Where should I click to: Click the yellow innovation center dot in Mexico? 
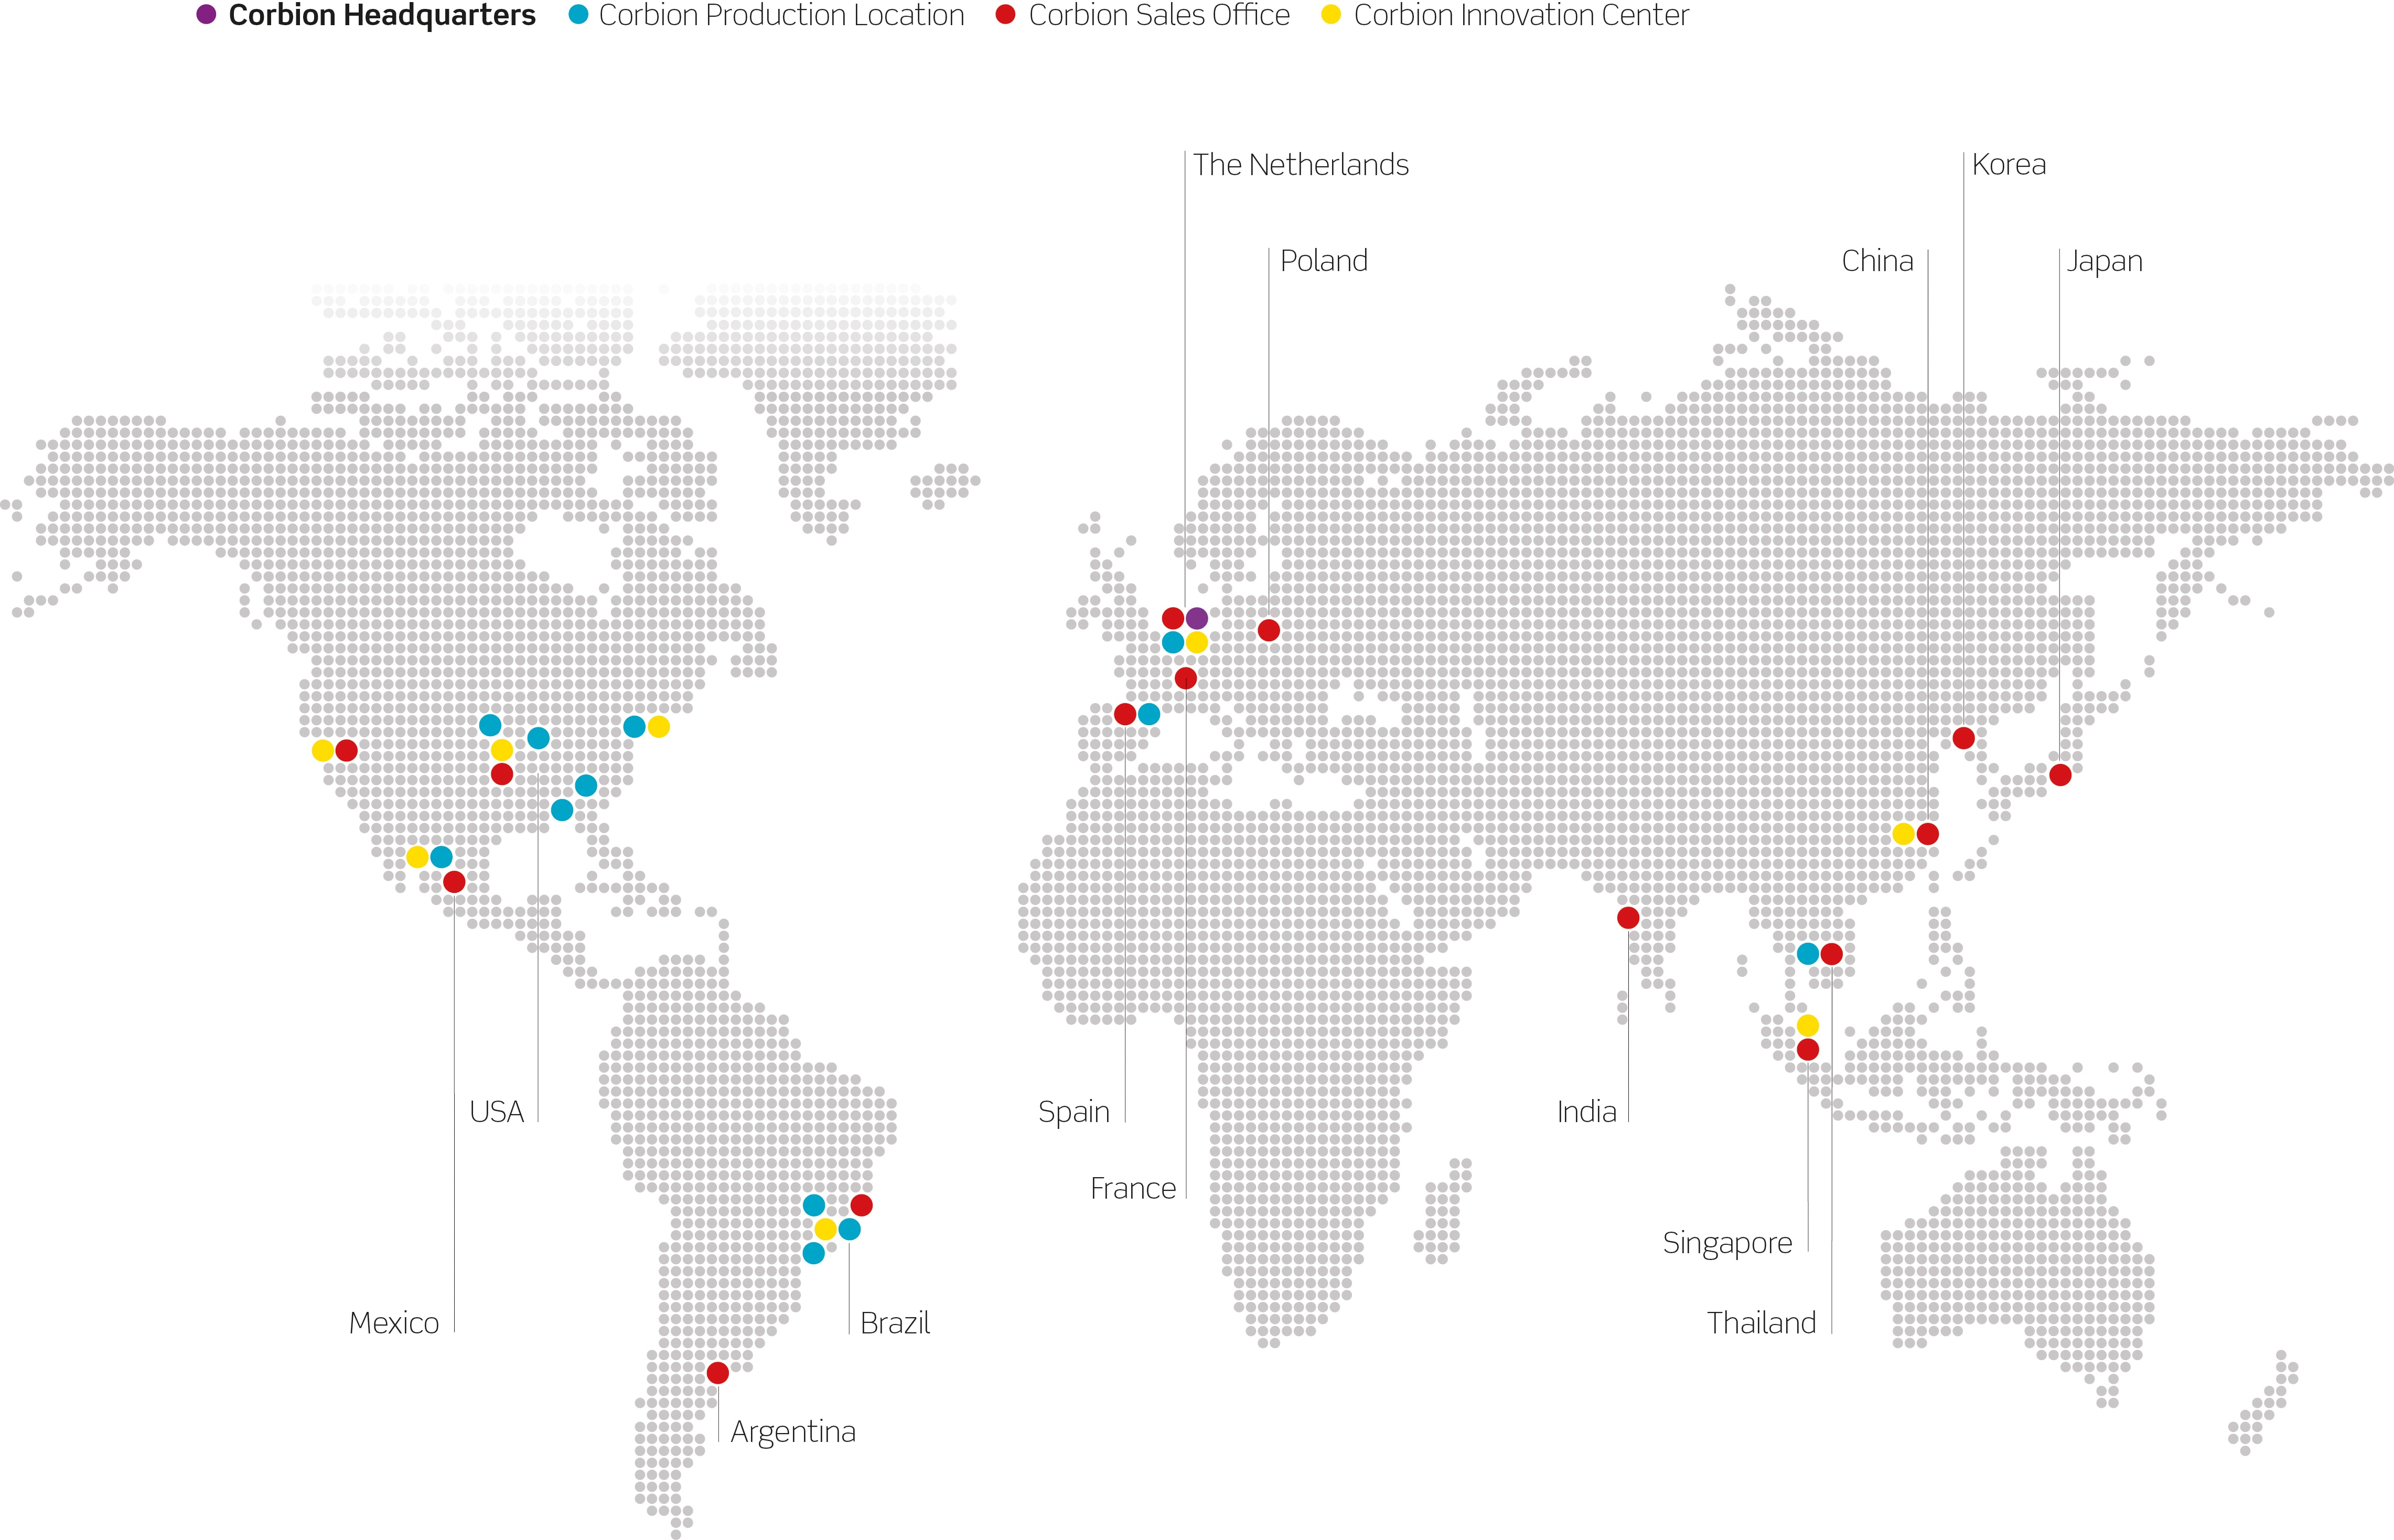[x=418, y=857]
